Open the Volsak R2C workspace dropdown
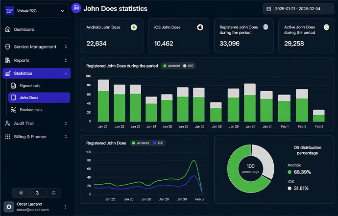The width and height of the screenshot is (338, 216). [36, 11]
